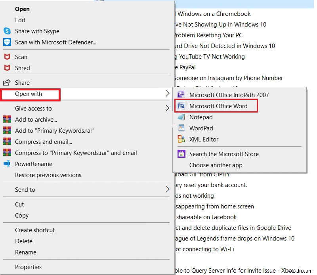Image resolution: width=317 pixels, height=275 pixels.
Task: Open with Microsoft Office Word
Action: (240, 106)
